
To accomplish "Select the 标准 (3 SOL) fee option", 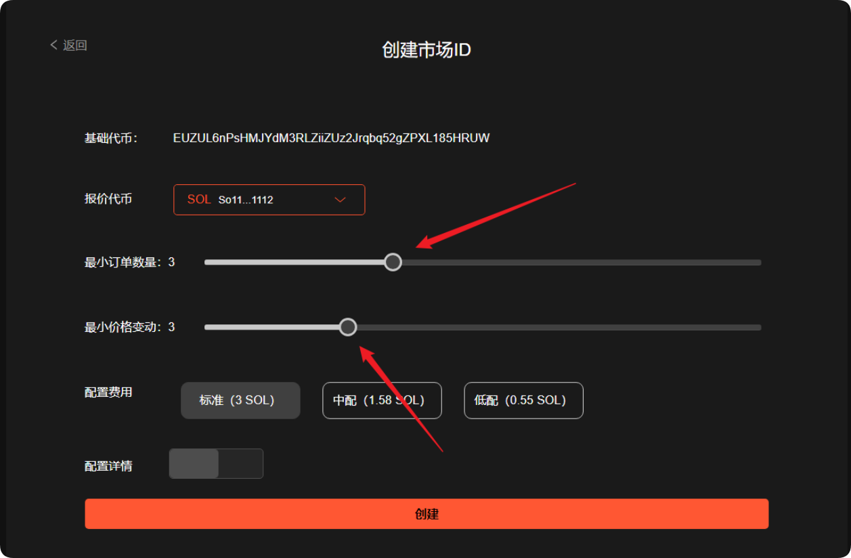I will pos(240,400).
